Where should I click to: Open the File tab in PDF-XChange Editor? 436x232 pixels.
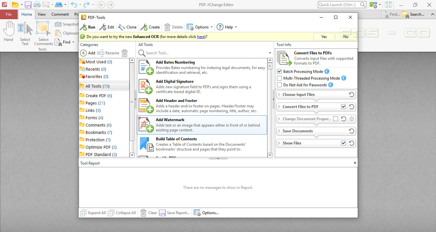click(9, 14)
